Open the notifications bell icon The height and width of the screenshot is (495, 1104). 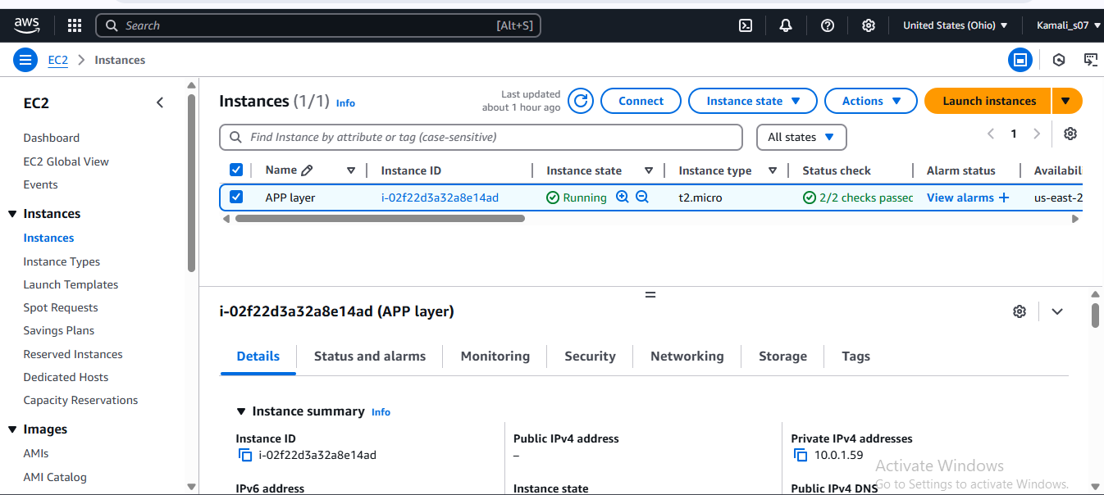786,25
